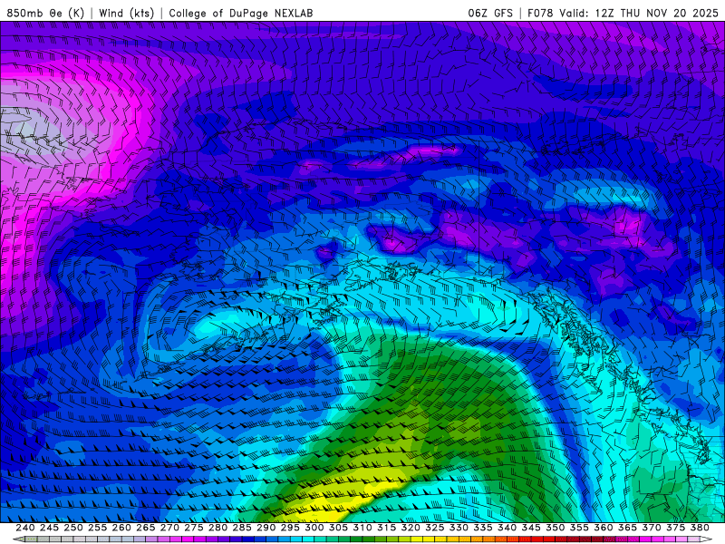Select the 245 legend value
Image resolution: width=725 pixels, height=544 pixels.
[49, 528]
